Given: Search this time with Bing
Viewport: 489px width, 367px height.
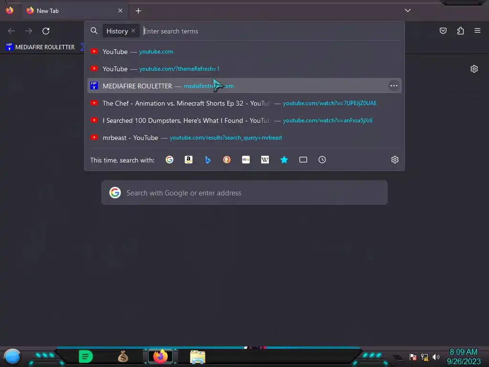Looking at the screenshot, I should (208, 160).
